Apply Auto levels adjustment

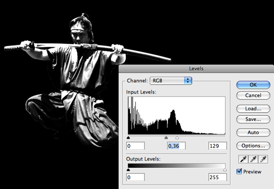(253, 133)
